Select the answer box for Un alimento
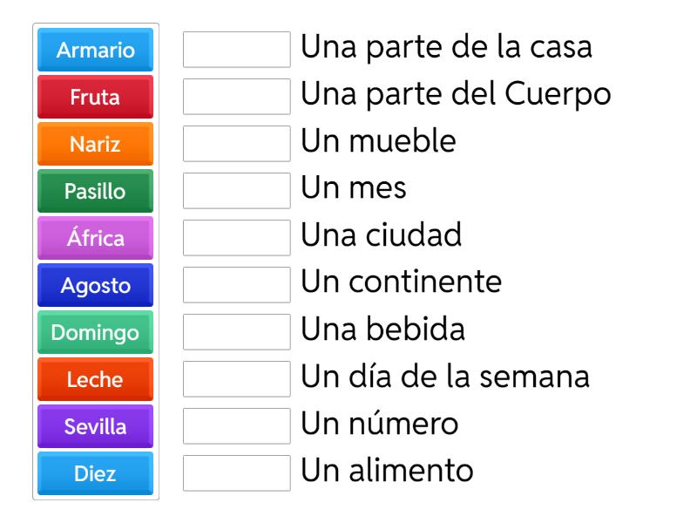Screen dimensions: 697x523 tap(237, 473)
